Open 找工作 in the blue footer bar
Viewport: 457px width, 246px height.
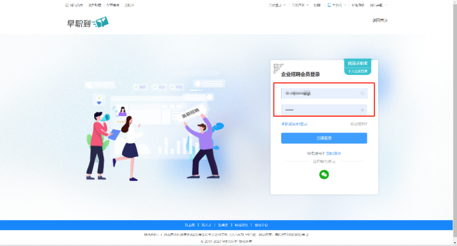190,225
